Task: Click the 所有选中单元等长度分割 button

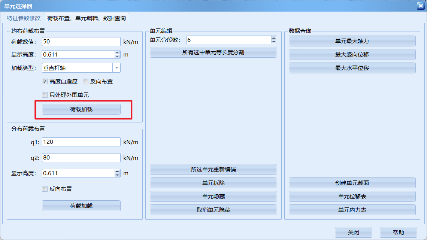Action: 213,52
